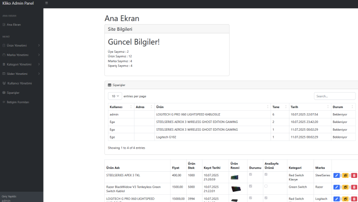
Task: Click 'Ürün Sayımız : 12' info line
Action: pyautogui.click(x=120, y=56)
